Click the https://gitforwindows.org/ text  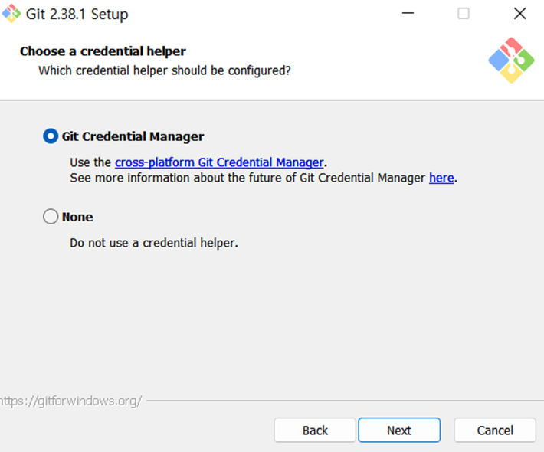(70, 401)
